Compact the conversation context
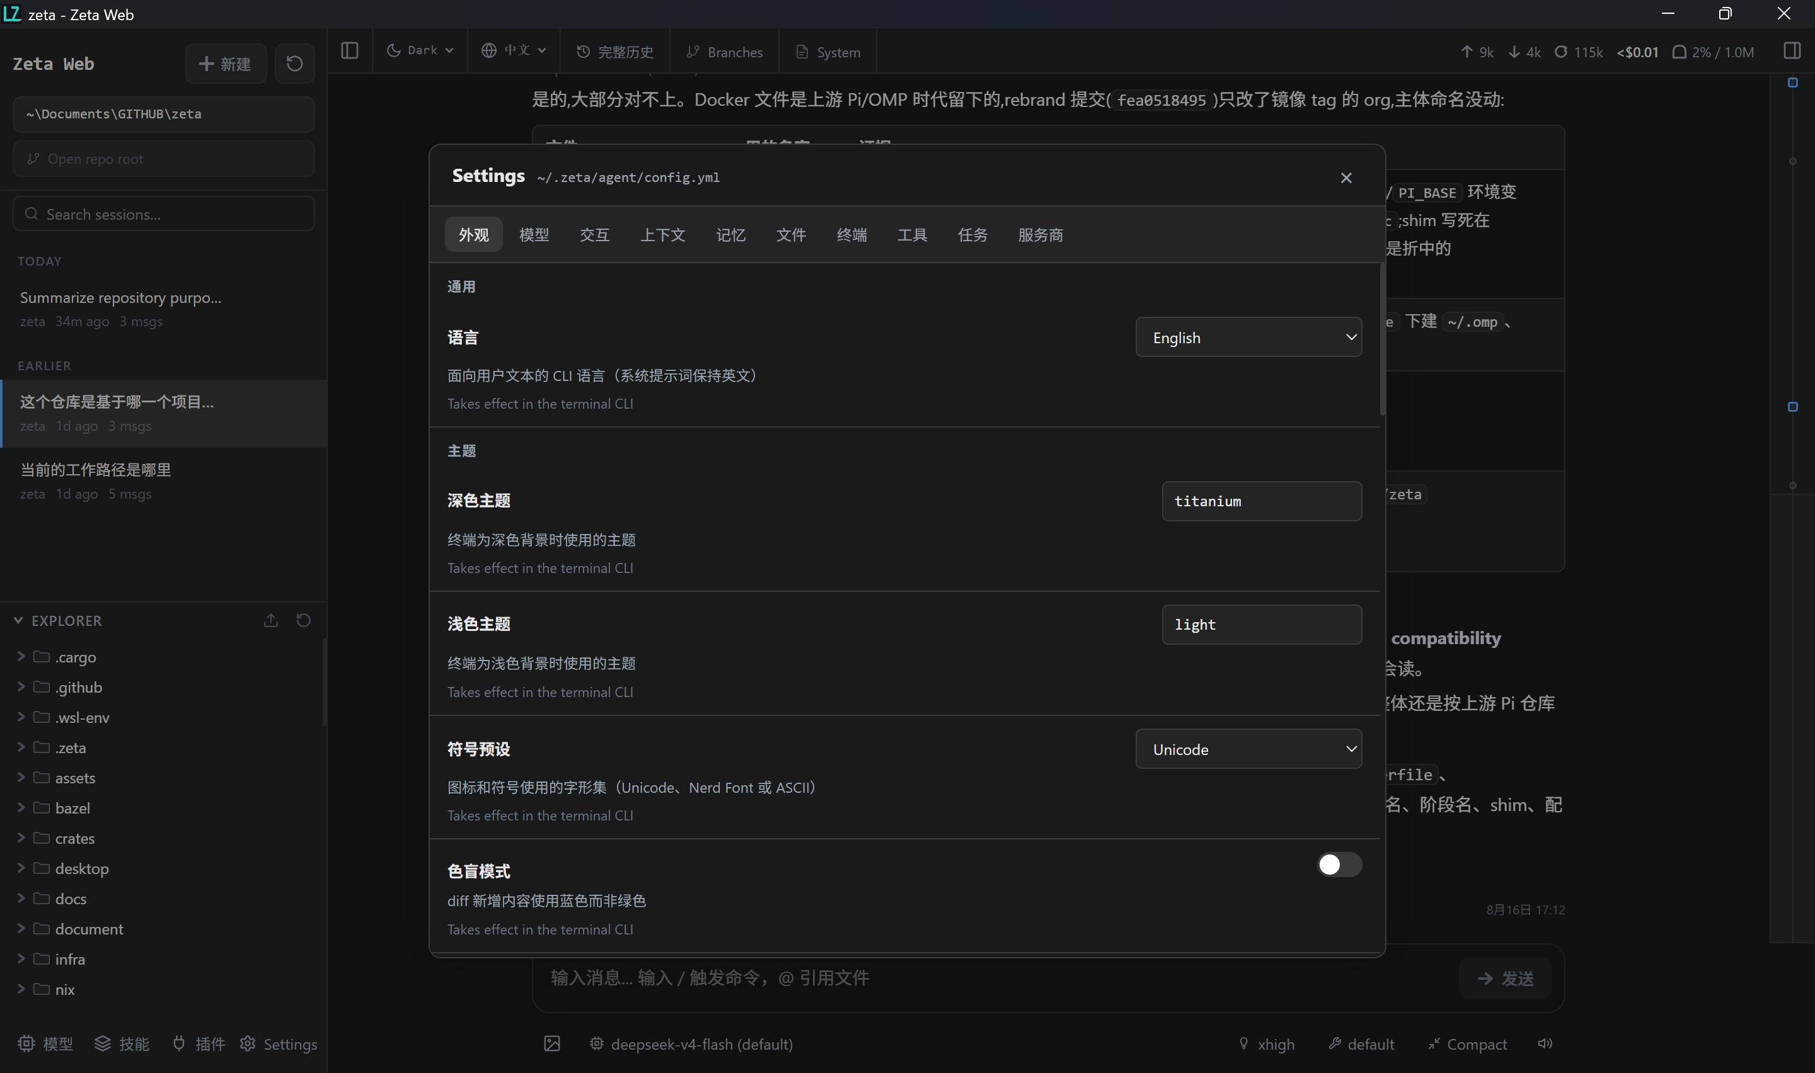This screenshot has height=1073, width=1815. [1467, 1043]
